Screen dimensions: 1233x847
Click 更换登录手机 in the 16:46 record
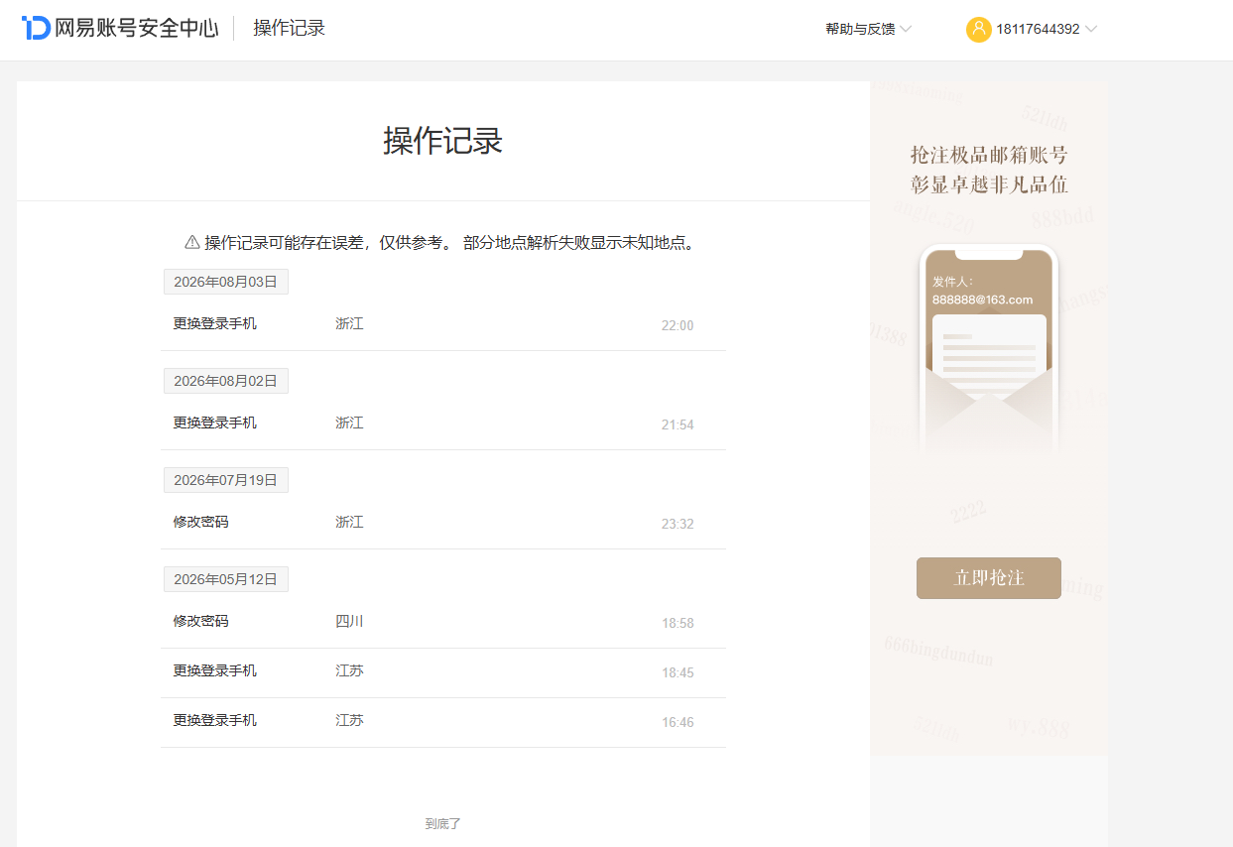(x=215, y=720)
